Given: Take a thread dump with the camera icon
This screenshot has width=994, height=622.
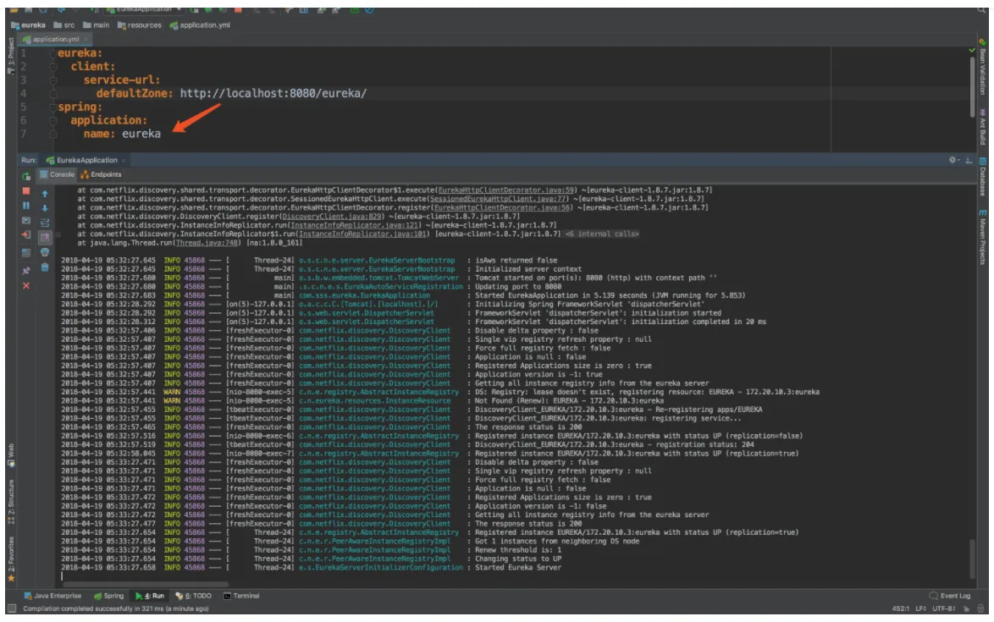Looking at the screenshot, I should tap(26, 220).
